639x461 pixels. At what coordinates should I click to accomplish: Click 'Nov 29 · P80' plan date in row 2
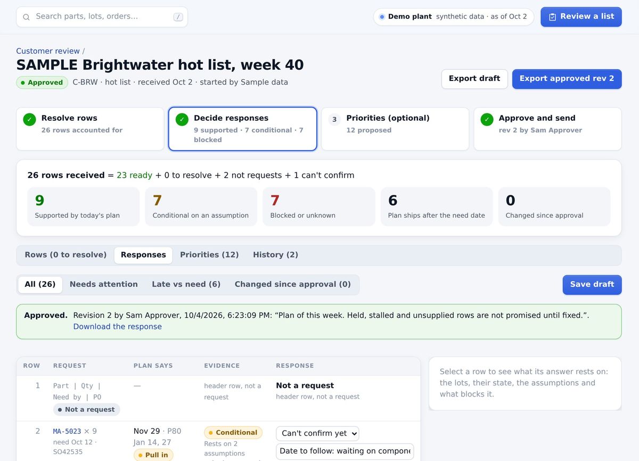coord(158,431)
